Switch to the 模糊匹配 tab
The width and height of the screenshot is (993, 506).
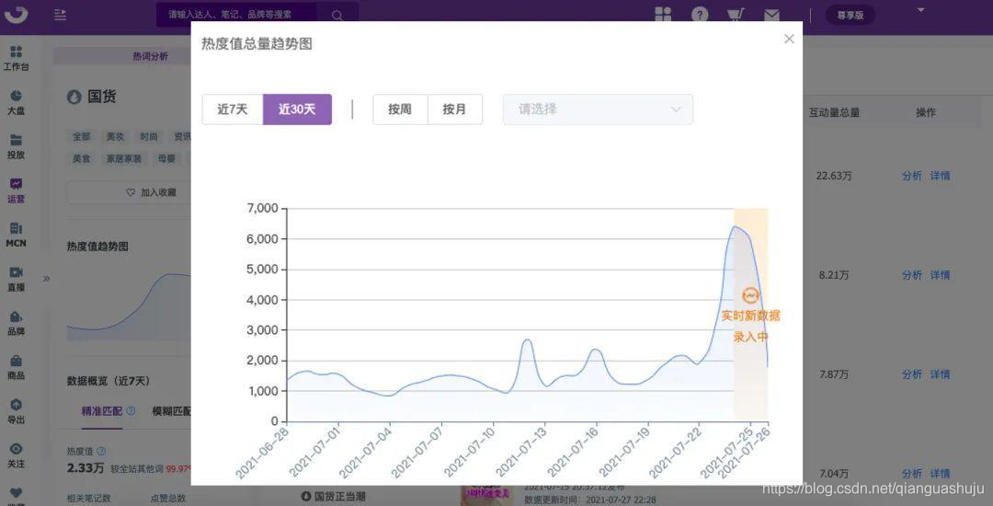(172, 411)
